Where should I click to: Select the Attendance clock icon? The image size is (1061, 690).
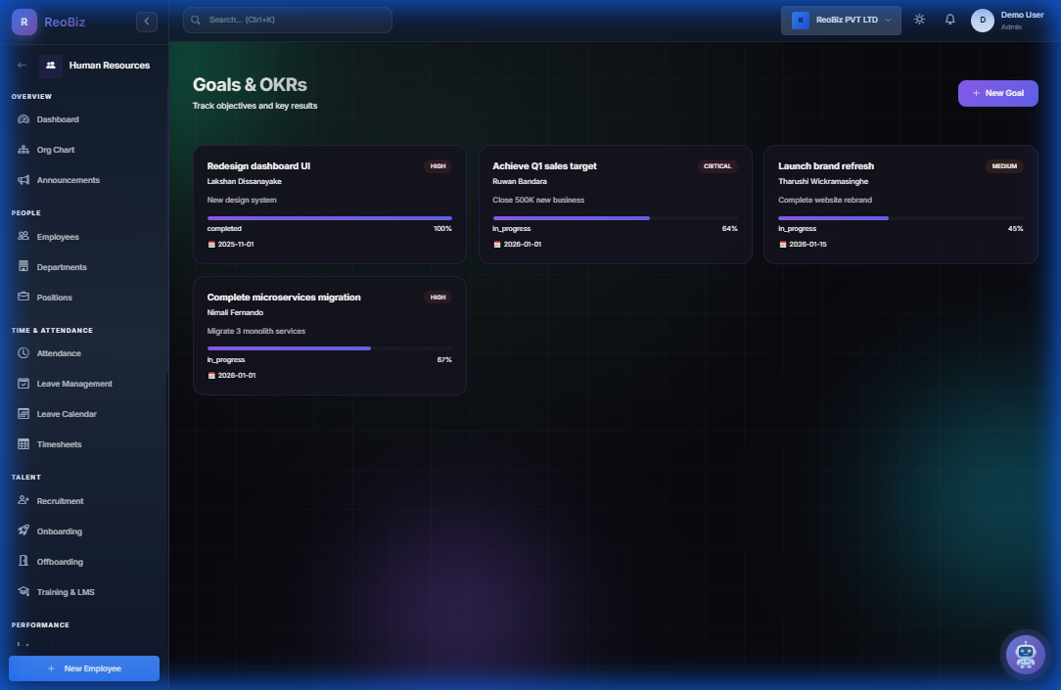(x=22, y=353)
